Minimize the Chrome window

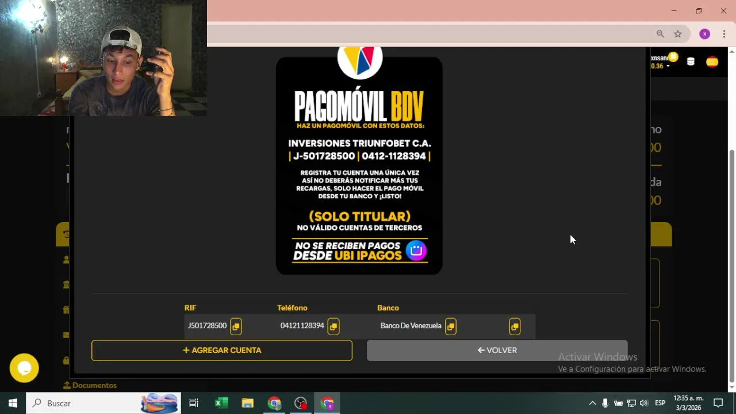674,10
